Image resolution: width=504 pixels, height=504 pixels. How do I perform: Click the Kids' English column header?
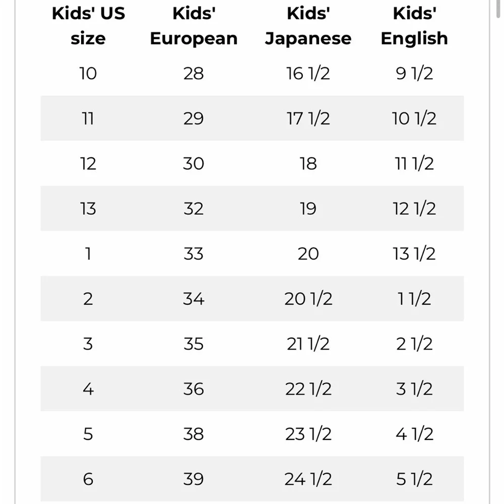point(414,26)
